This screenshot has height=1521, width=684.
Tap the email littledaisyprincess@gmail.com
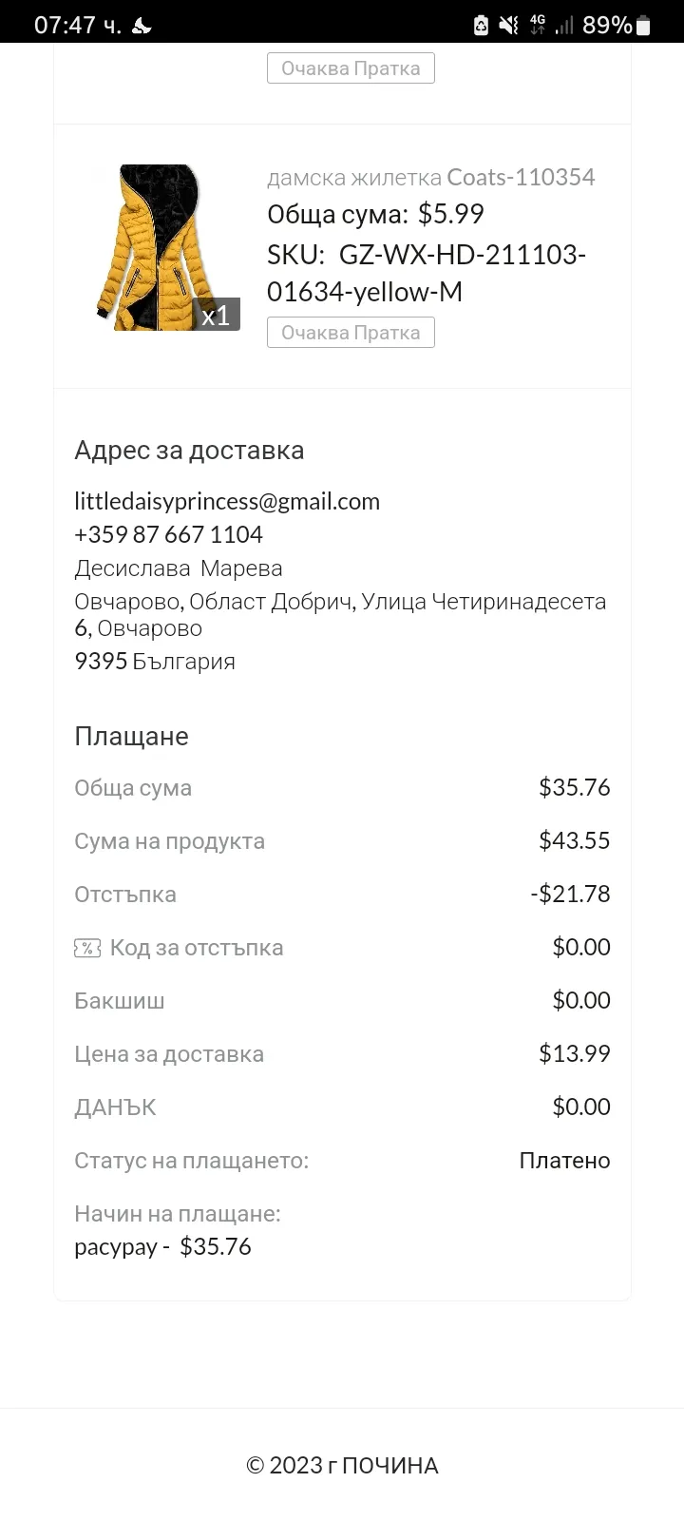pyautogui.click(x=227, y=502)
